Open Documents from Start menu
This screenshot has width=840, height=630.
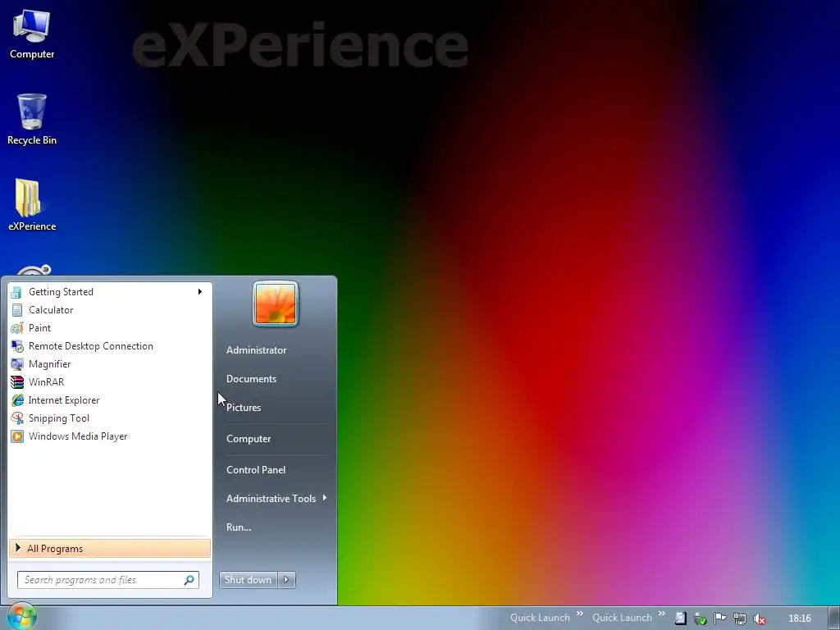251,379
